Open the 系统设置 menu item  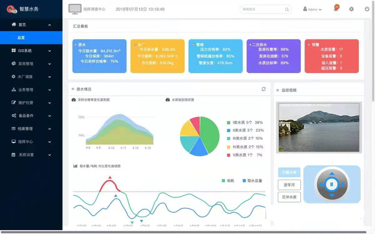(x=31, y=155)
